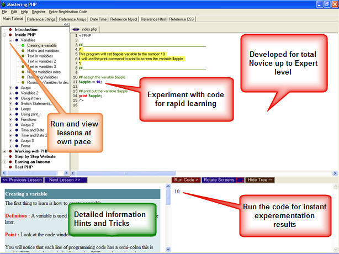Image resolution: width=339 pixels, height=254 pixels.
Task: Click the index.php tab icon
Action: (x=76, y=29)
